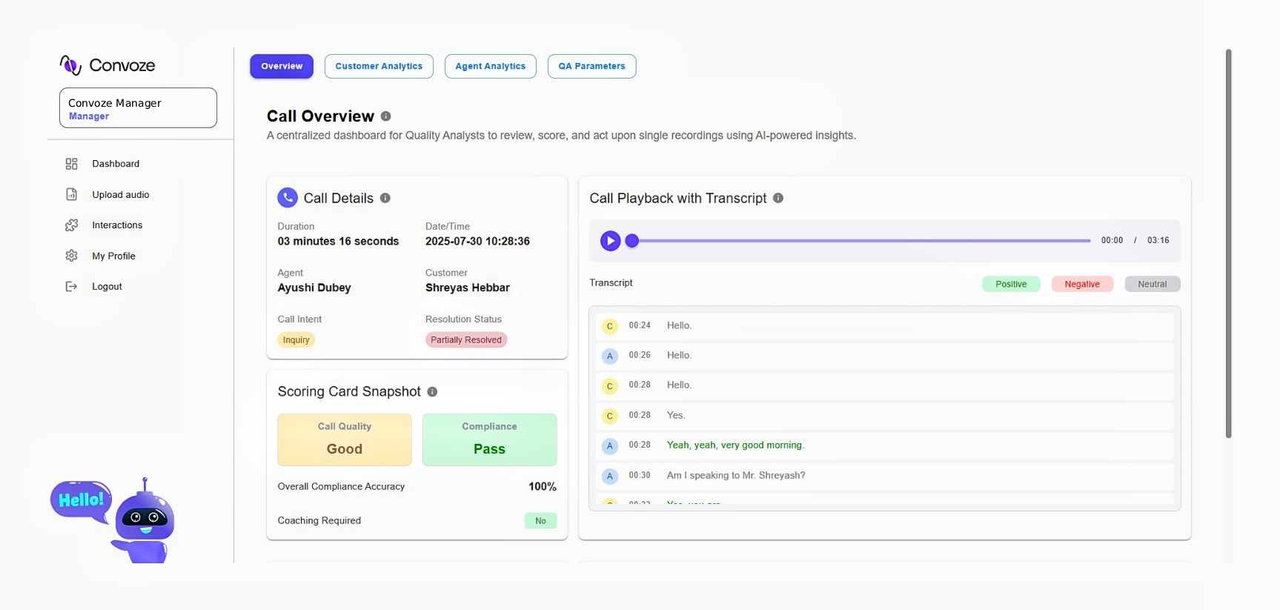Play the call recording
Viewport: 1280px width, 610px height.
coord(610,241)
